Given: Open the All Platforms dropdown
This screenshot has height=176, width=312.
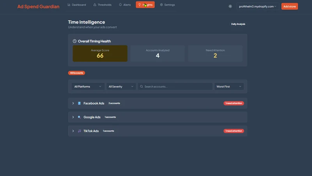Looking at the screenshot, I should tap(88, 86).
